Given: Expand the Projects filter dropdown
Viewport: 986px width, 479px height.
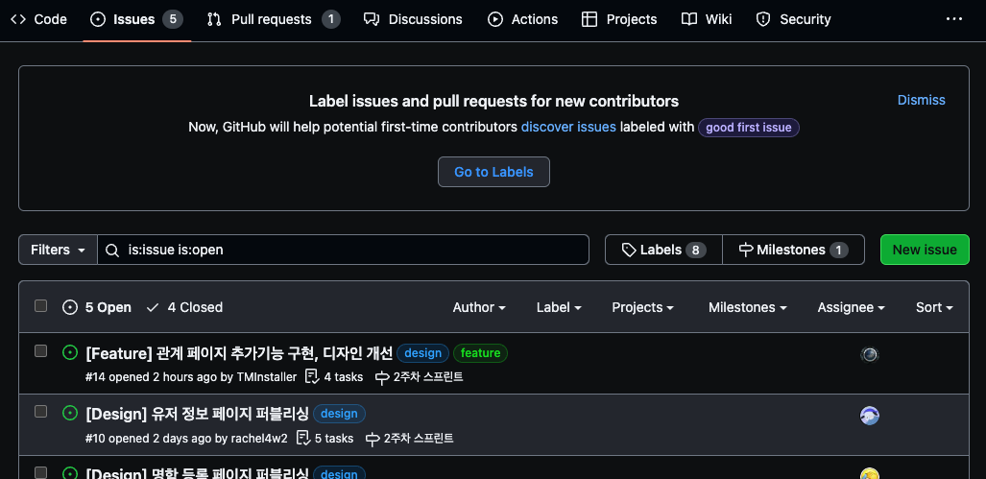Looking at the screenshot, I should click(x=642, y=307).
